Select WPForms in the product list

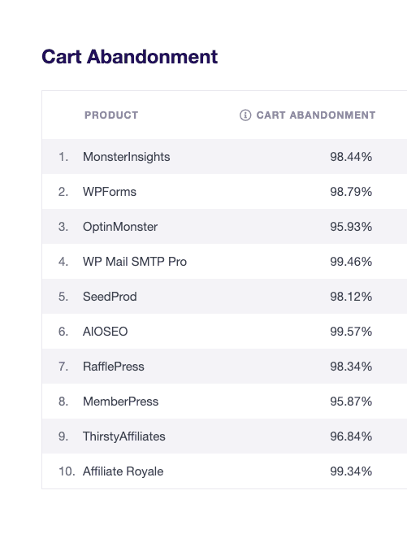click(110, 192)
